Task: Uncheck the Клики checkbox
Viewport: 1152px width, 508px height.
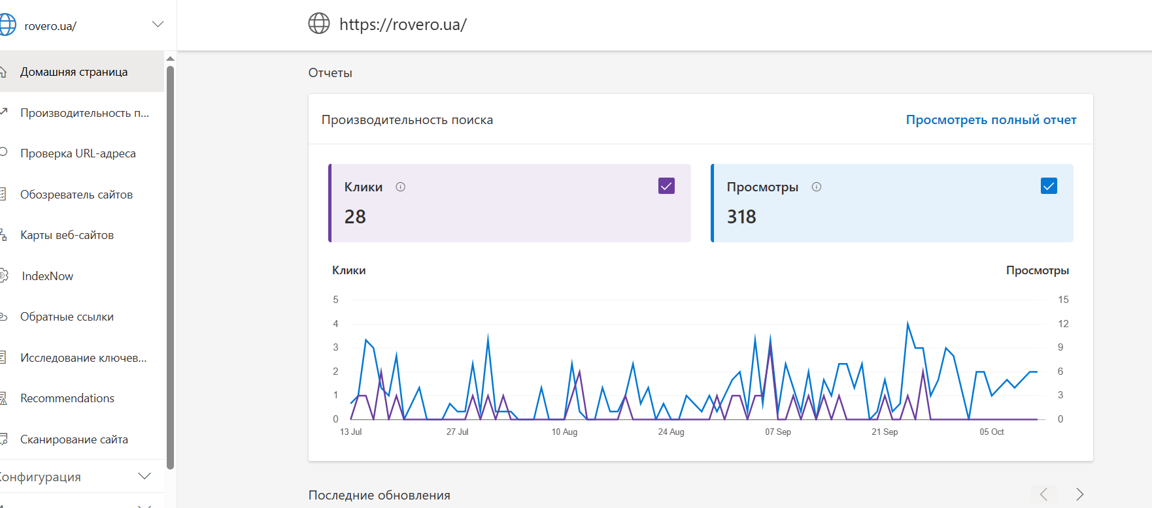Action: (x=666, y=186)
